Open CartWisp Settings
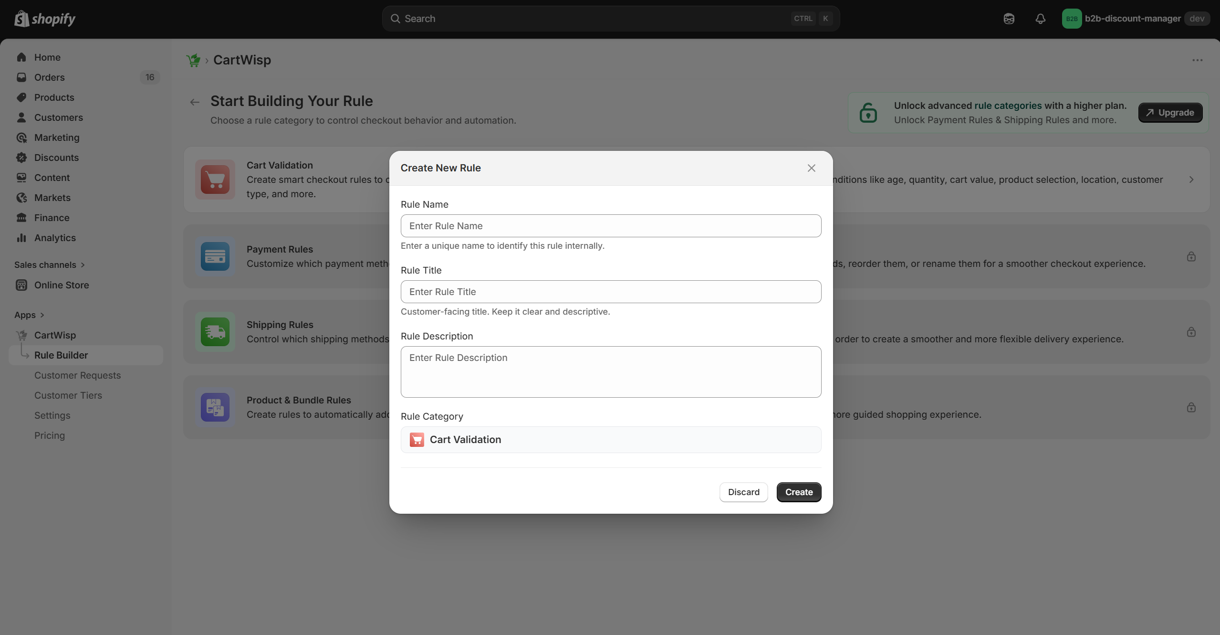The image size is (1220, 635). point(52,415)
